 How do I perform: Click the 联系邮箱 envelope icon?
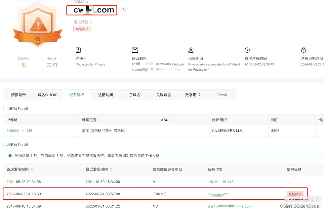[135, 50]
